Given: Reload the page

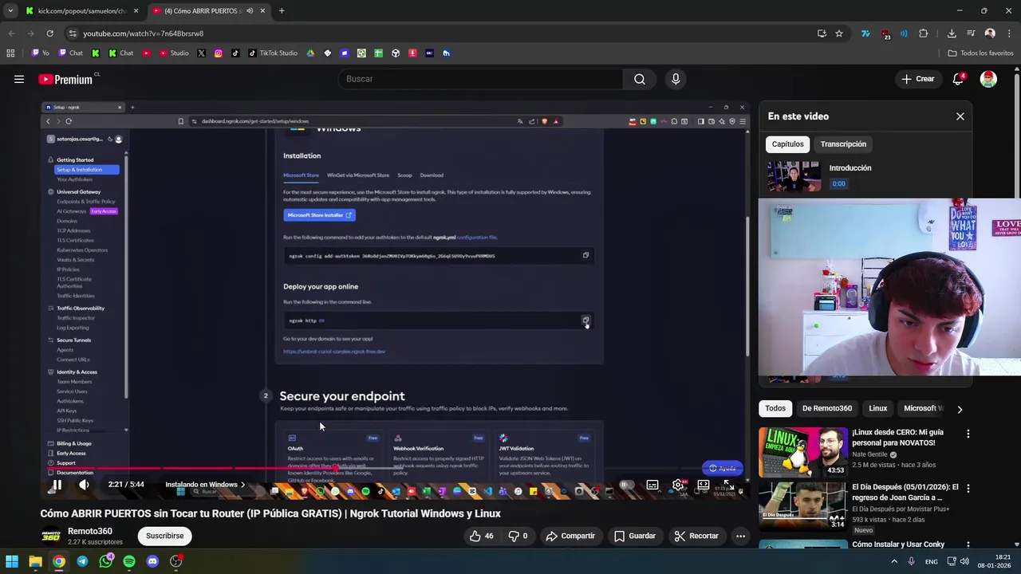Looking at the screenshot, I should [x=49, y=33].
